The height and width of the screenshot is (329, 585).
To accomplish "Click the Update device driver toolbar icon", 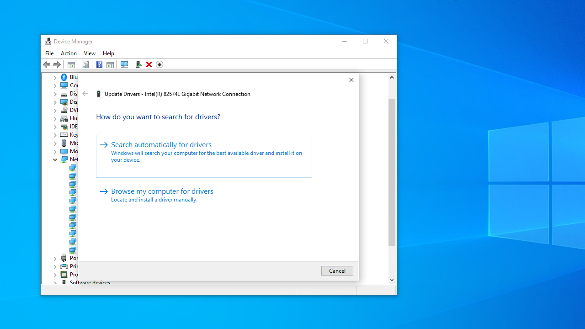I will (138, 64).
